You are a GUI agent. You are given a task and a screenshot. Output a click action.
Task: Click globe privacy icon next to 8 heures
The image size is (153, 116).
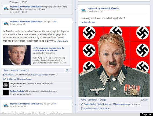24,24
